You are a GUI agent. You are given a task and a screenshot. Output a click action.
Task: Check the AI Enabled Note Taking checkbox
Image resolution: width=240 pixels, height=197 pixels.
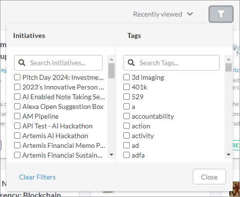17,97
